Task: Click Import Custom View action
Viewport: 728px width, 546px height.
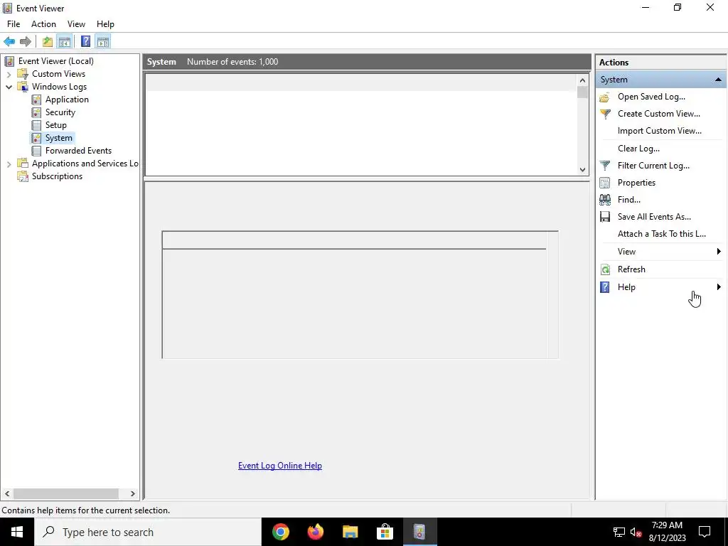Action: tap(659, 131)
